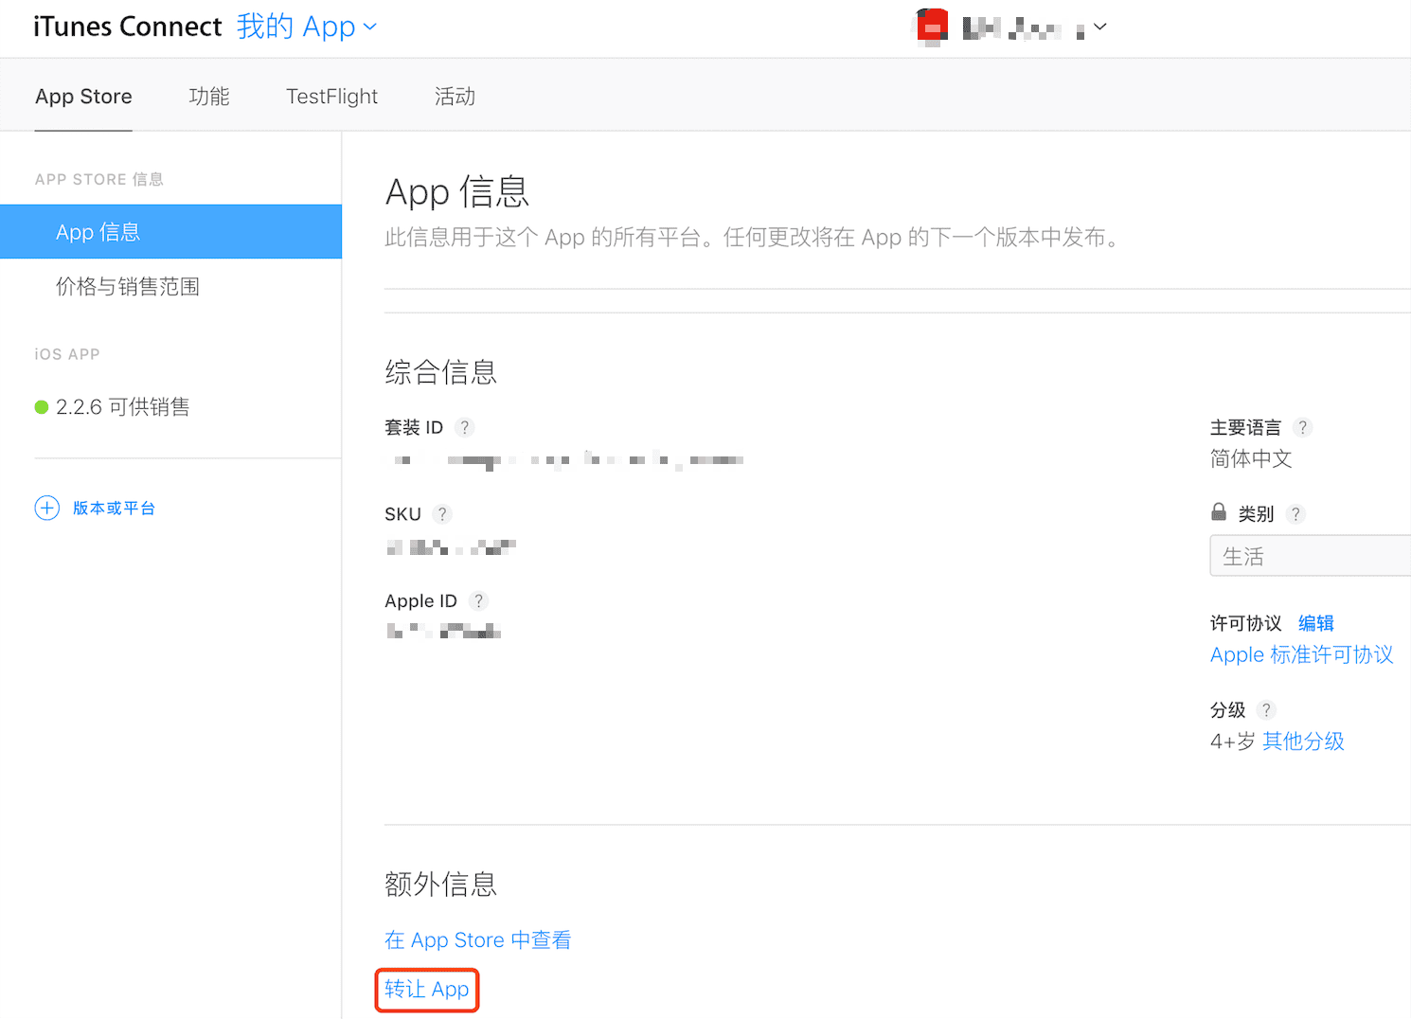Click the 版本或平台 link
The height and width of the screenshot is (1019, 1411).
(115, 509)
